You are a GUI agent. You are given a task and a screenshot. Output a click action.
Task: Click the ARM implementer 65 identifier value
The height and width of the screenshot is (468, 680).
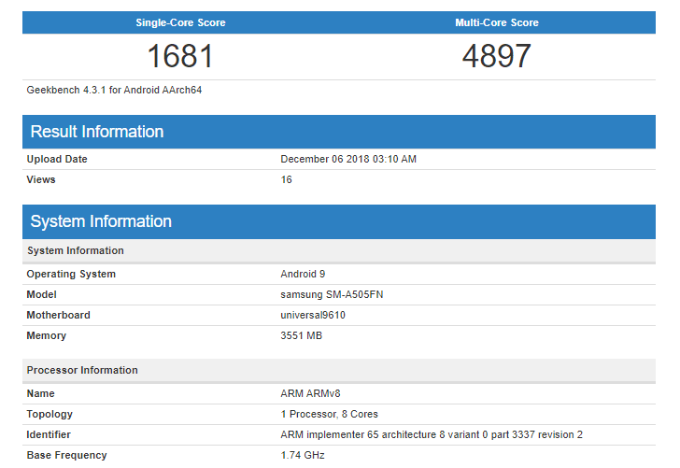pos(432,434)
